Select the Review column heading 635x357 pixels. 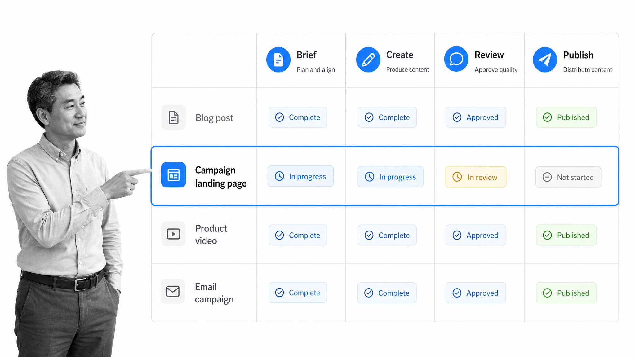[x=489, y=55]
